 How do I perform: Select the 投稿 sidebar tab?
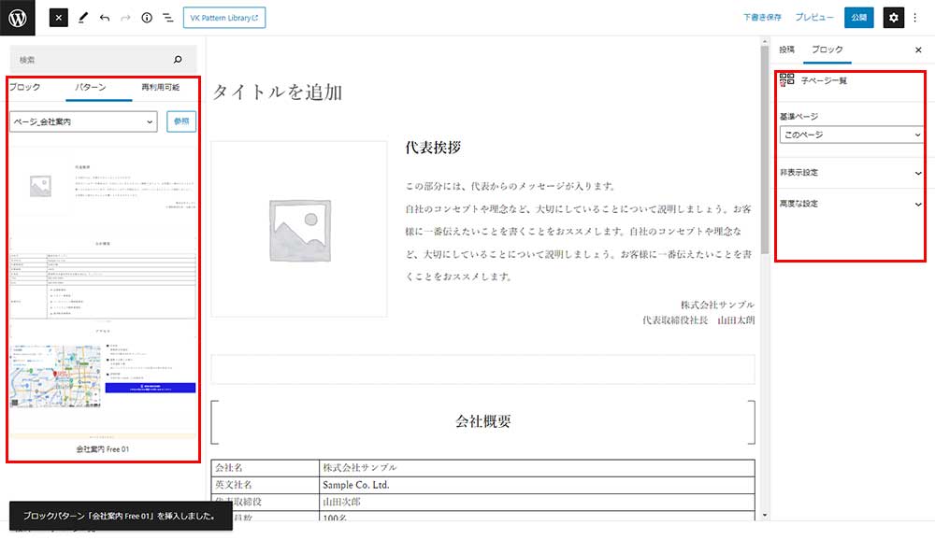786,50
